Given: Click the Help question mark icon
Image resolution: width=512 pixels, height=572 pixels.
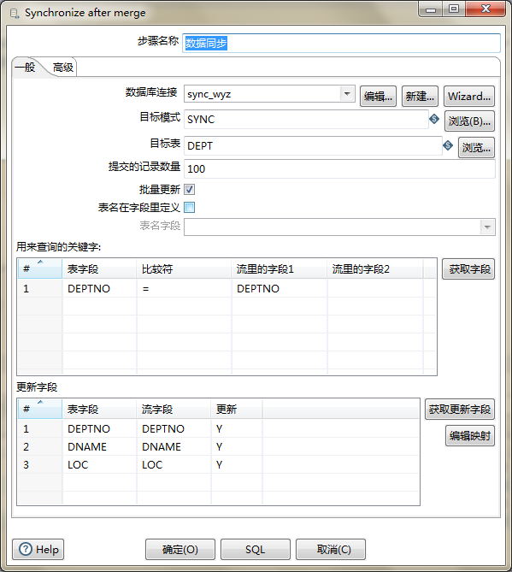Looking at the screenshot, I should point(26,549).
